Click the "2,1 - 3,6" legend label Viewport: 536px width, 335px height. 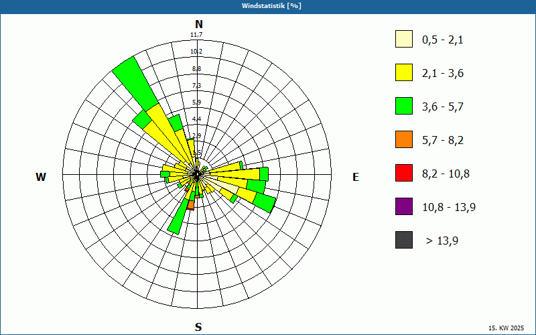point(443,74)
